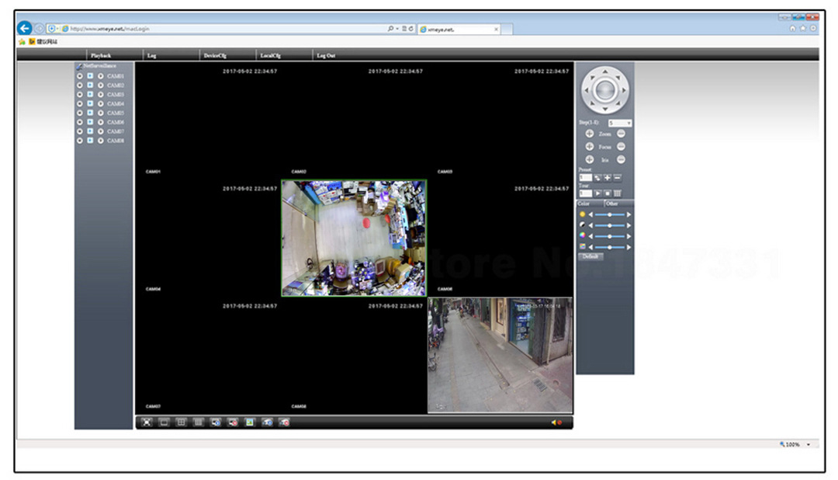Image resolution: width=838 pixels, height=480 pixels.
Task: Open the Playback menu
Action: tap(101, 56)
